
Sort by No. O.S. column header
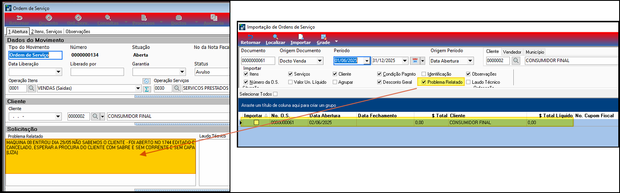[289, 115]
